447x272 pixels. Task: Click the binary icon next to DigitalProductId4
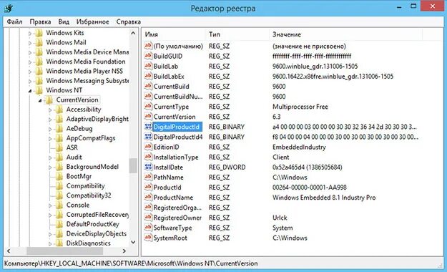click(x=148, y=137)
